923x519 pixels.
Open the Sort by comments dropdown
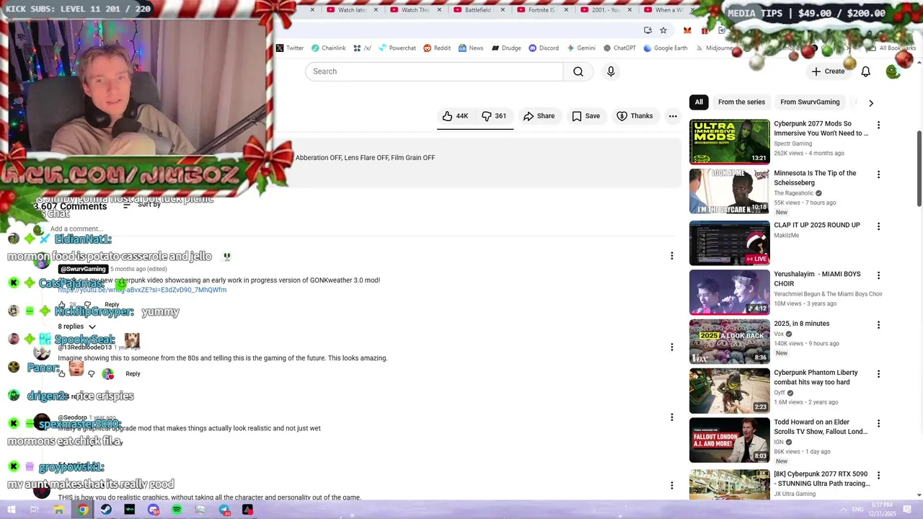coord(142,205)
